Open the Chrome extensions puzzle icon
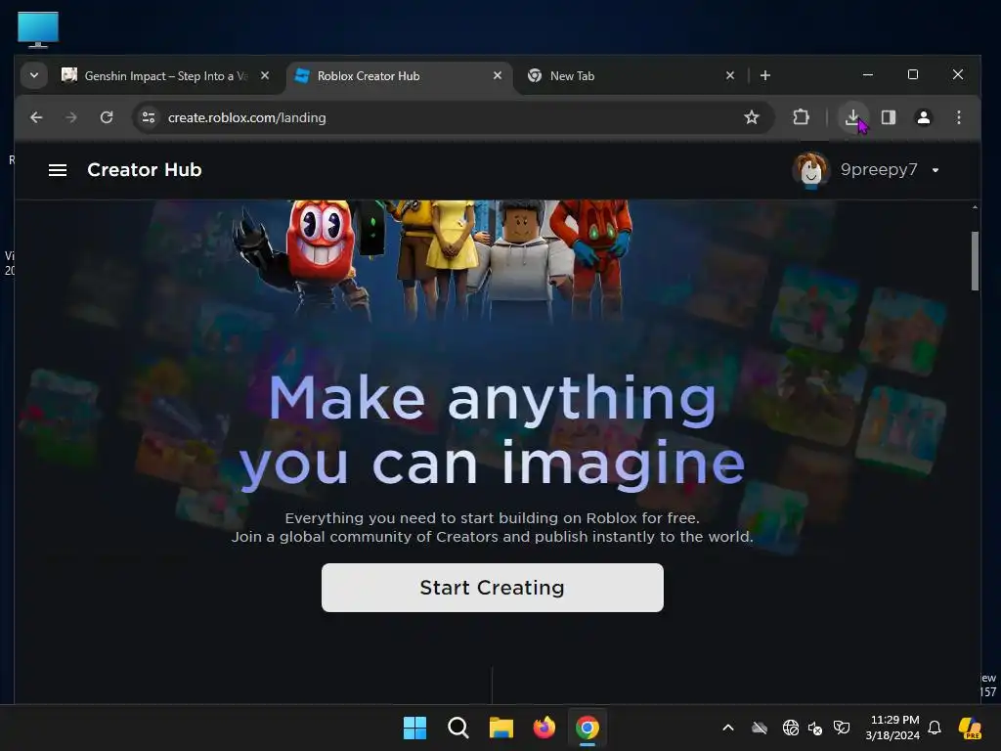 pos(801,117)
